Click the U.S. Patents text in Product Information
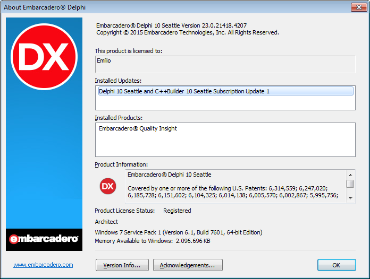This screenshot has height=279, width=370. (x=233, y=191)
